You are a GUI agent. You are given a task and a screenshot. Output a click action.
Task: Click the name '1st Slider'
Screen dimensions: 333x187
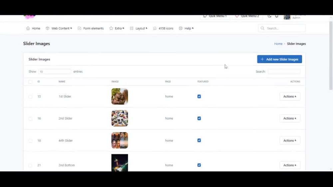click(65, 96)
